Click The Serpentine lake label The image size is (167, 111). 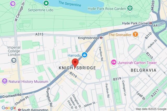tap(70, 4)
